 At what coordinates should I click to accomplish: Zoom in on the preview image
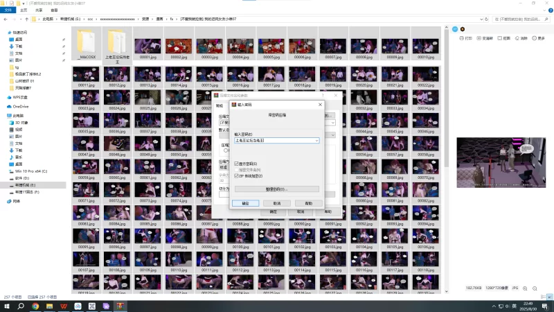coord(525,288)
